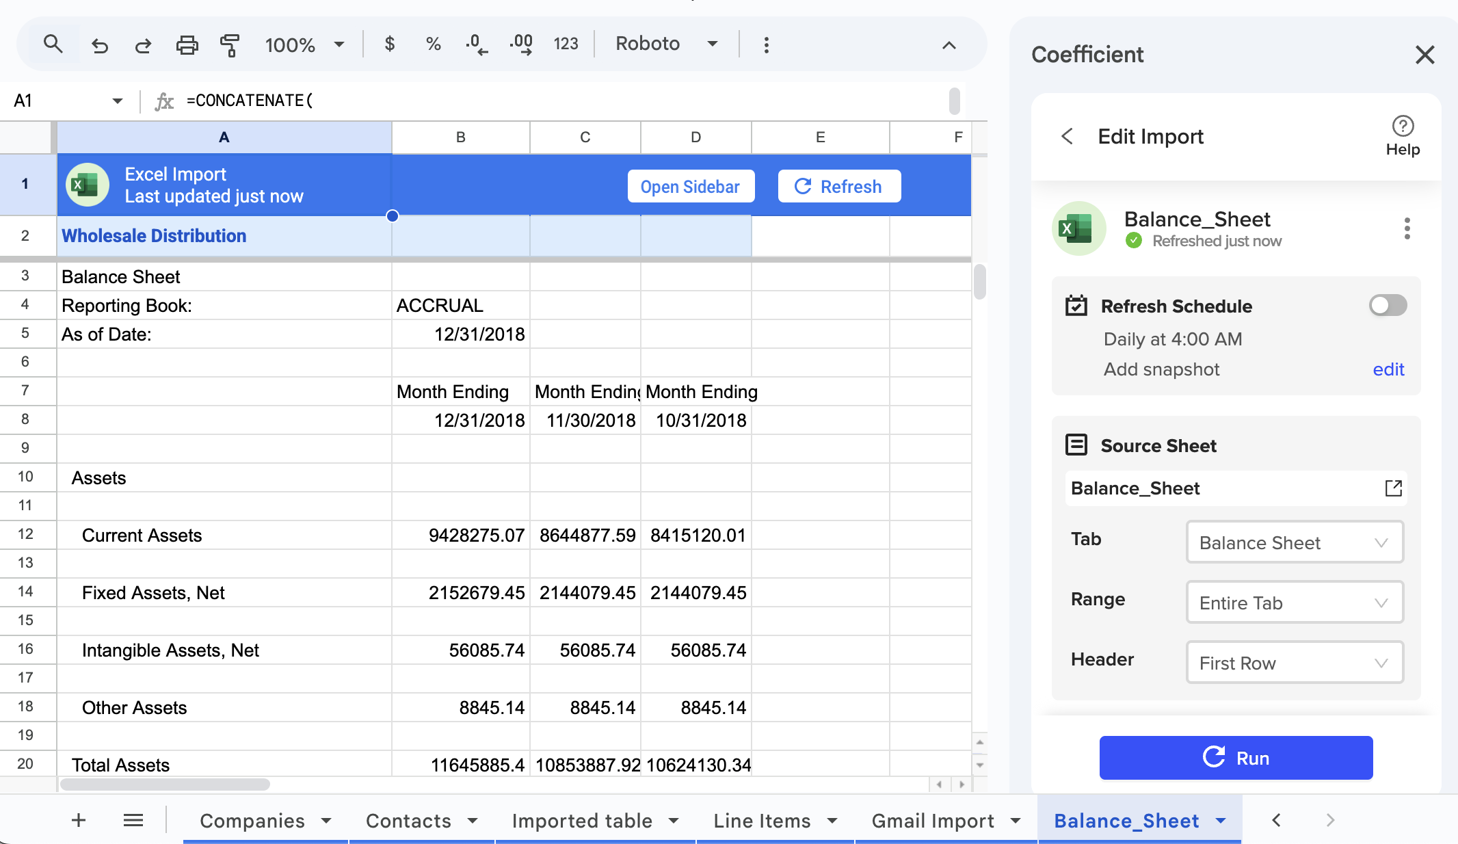The image size is (1458, 844).
Task: Click the search magnifier icon in toolbar
Action: coord(53,44)
